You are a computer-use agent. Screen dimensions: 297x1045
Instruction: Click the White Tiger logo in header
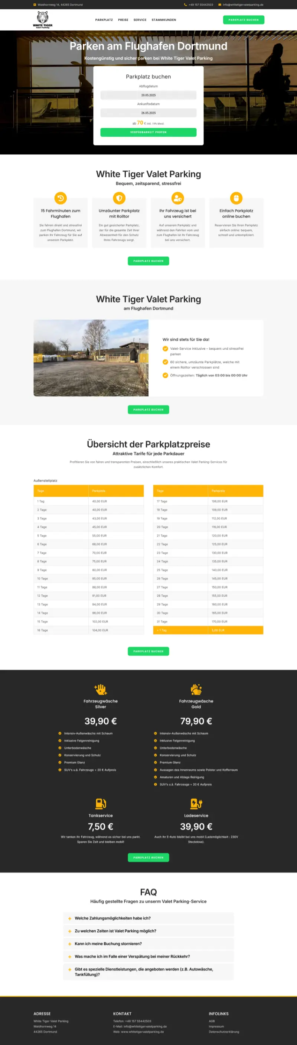pyautogui.click(x=42, y=19)
